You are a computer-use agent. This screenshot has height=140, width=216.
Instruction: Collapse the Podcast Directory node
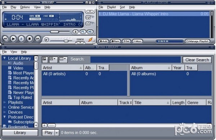click(5, 117)
